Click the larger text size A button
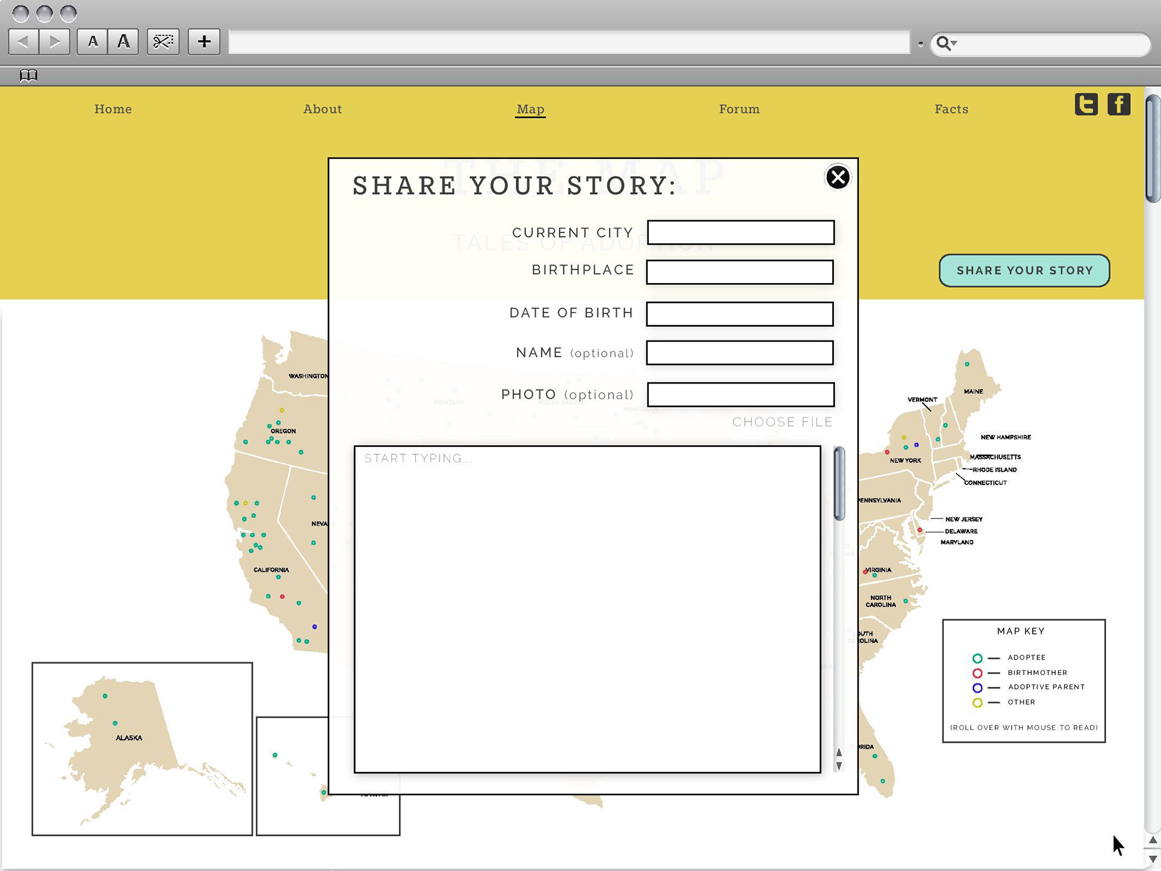This screenshot has width=1161, height=871. coord(123,42)
